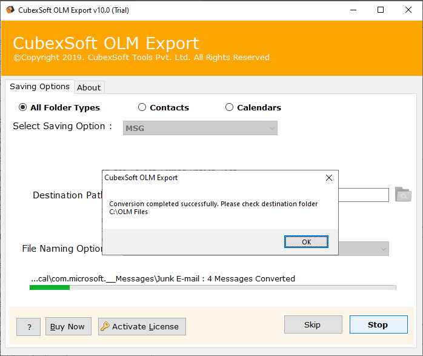The height and width of the screenshot is (356, 423).
Task: Switch to the About tab
Action: click(89, 88)
